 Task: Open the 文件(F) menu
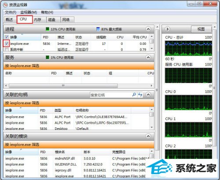pyautogui.click(x=11, y=12)
